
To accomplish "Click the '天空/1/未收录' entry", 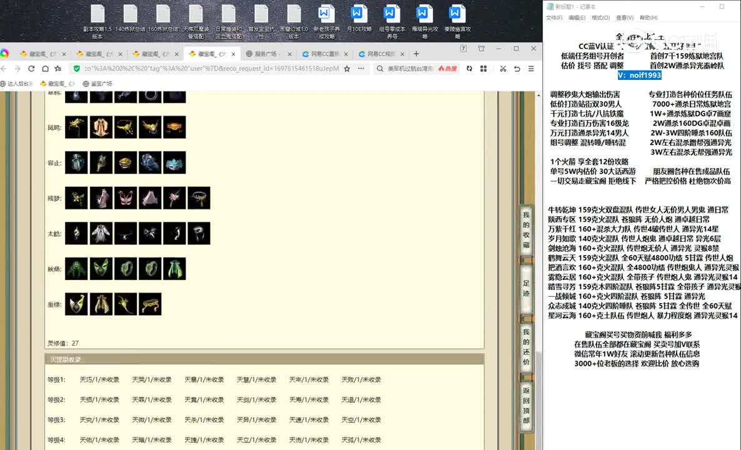I will coord(361,420).
